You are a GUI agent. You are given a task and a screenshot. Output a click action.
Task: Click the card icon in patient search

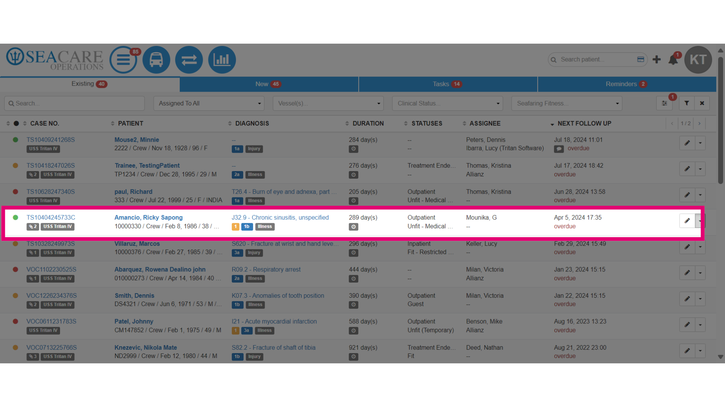pos(640,59)
